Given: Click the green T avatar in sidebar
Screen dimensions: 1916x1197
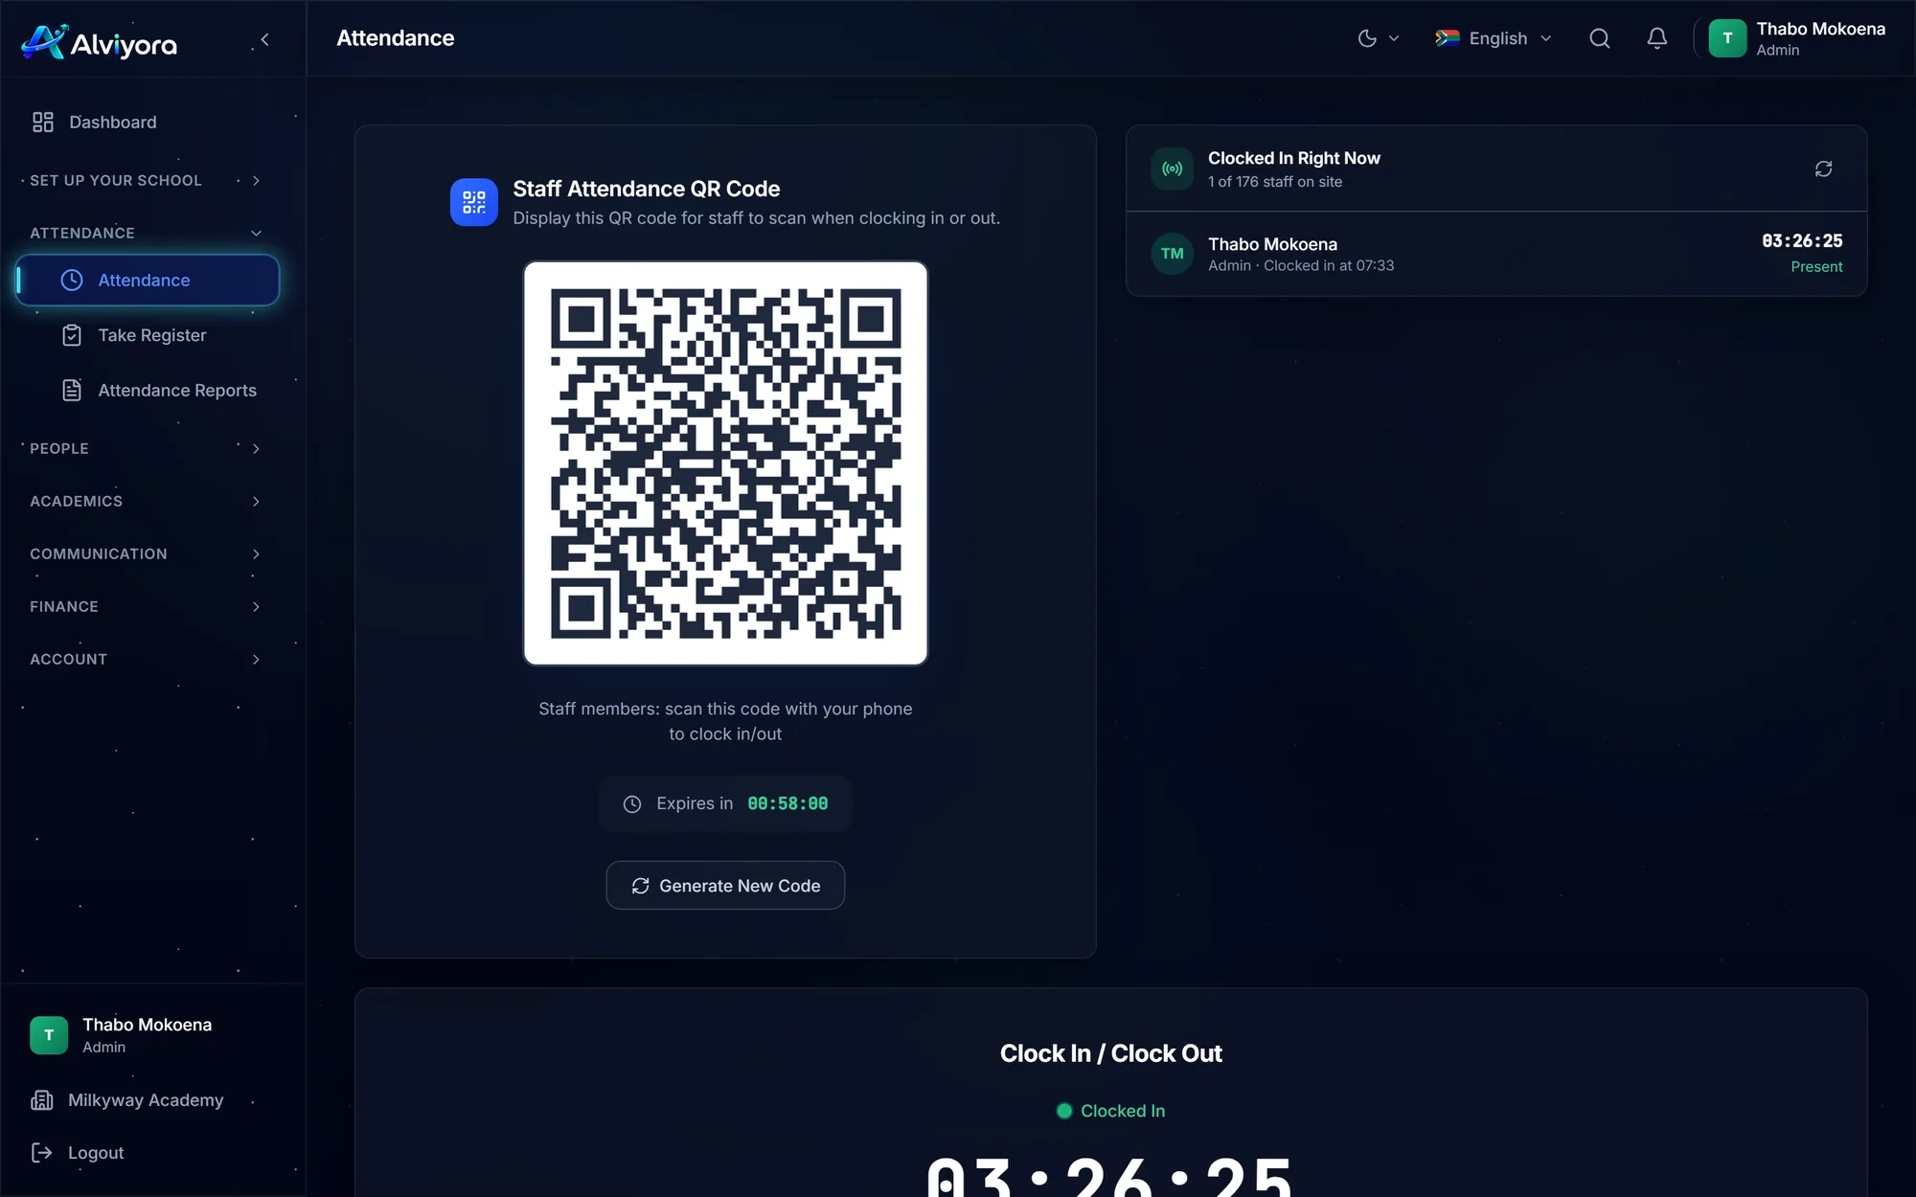Looking at the screenshot, I should pos(49,1035).
